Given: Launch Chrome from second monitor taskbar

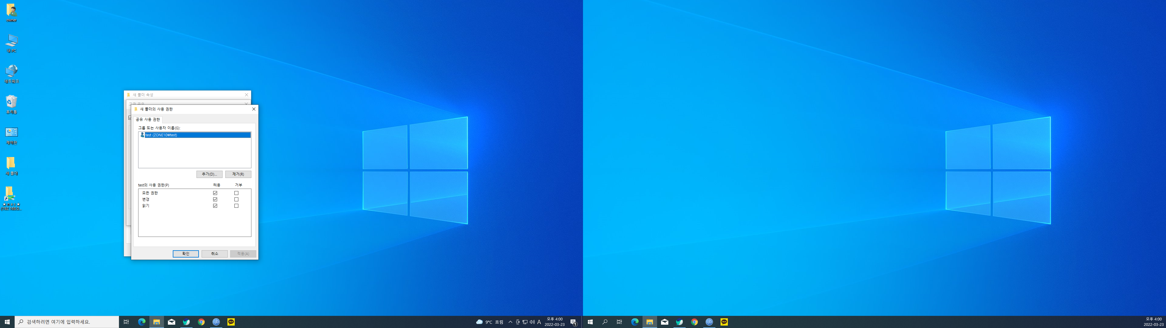Looking at the screenshot, I should (694, 322).
